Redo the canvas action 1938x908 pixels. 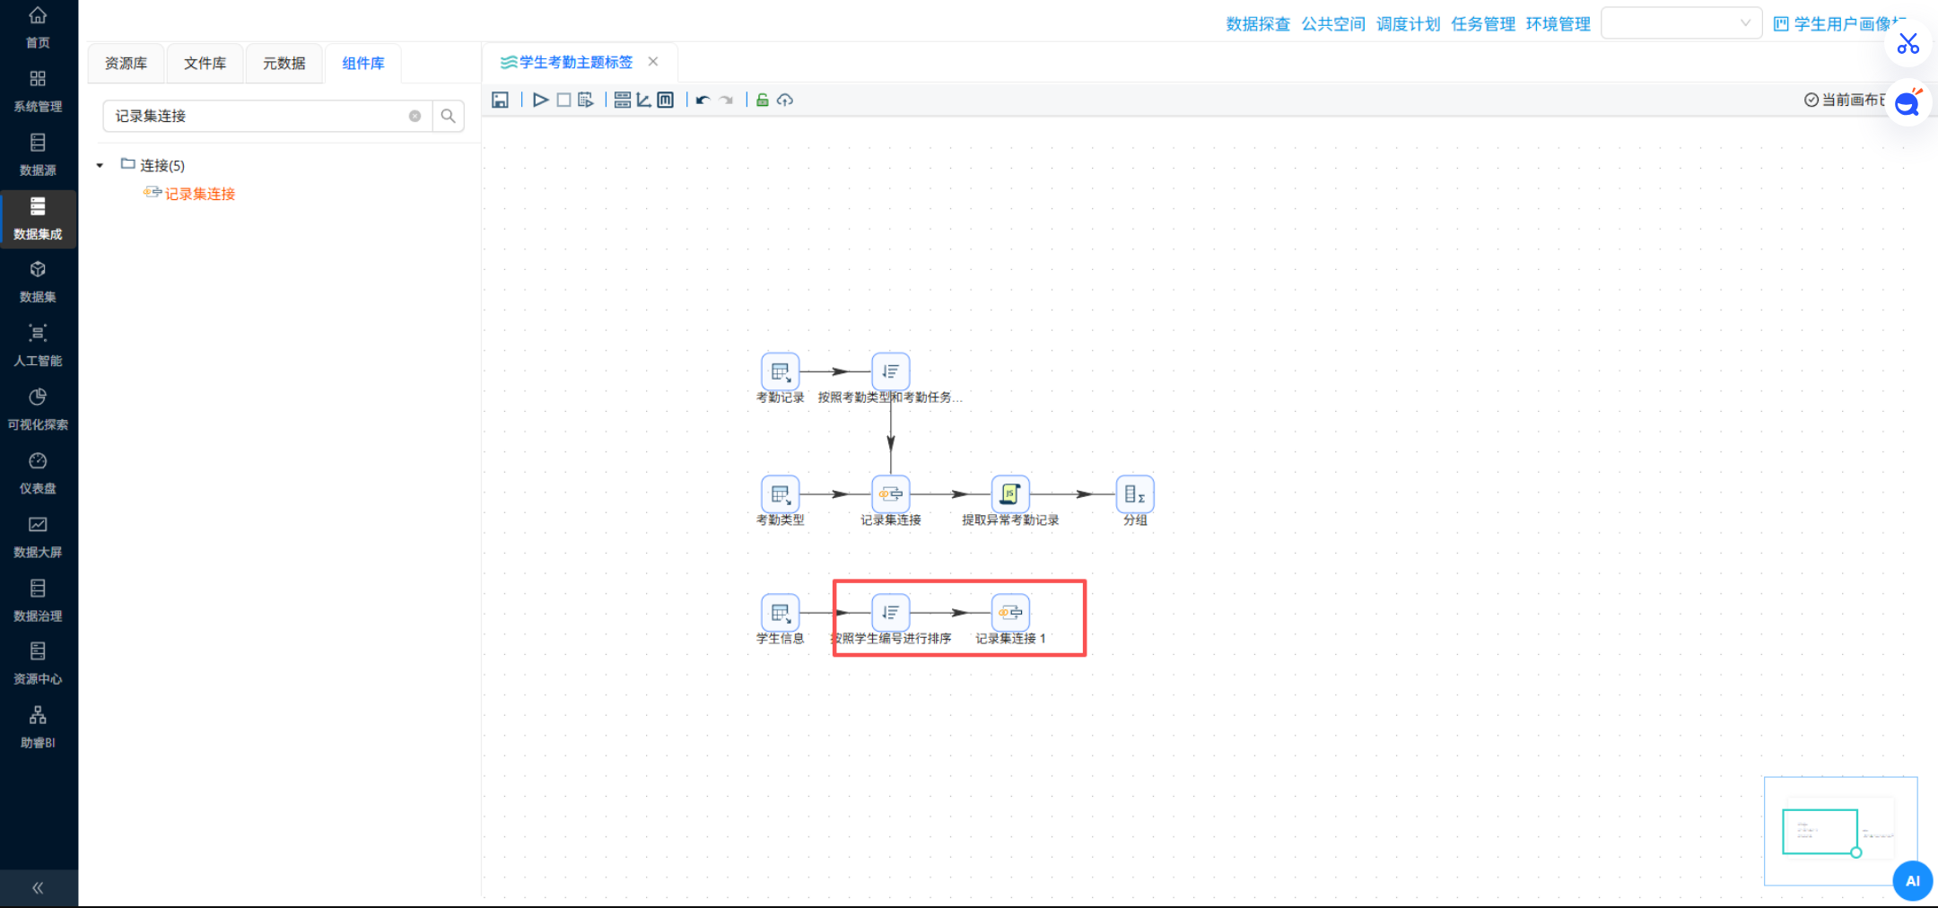[x=727, y=100]
